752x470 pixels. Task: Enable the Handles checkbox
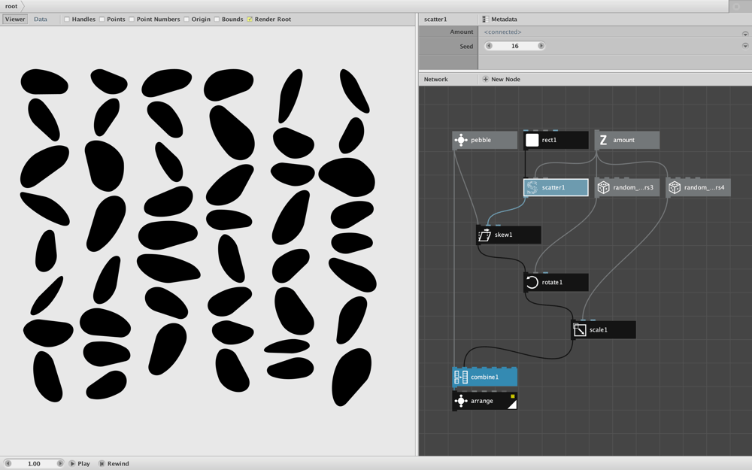(x=67, y=20)
